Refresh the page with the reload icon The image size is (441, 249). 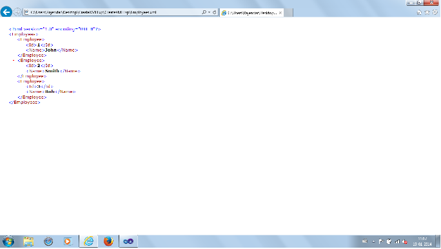pyautogui.click(x=214, y=12)
